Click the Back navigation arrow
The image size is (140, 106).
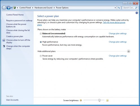[4, 8]
